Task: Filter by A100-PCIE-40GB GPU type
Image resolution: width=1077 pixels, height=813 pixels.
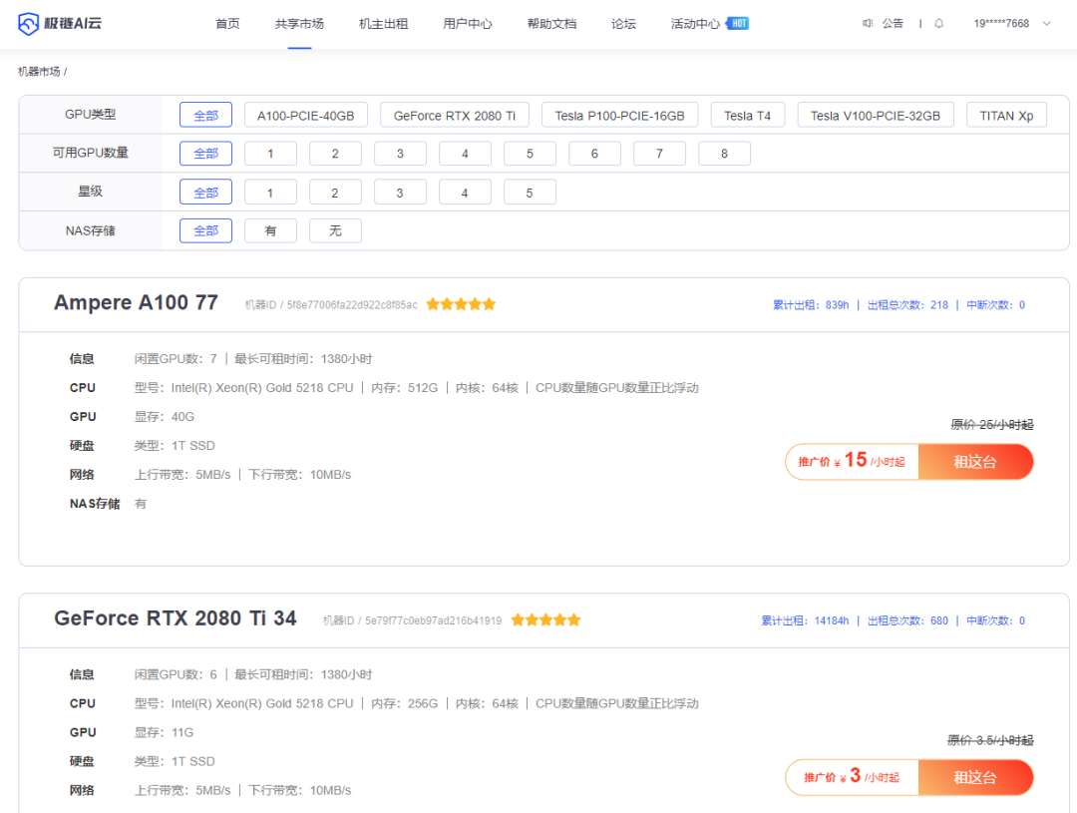Action: coord(306,115)
